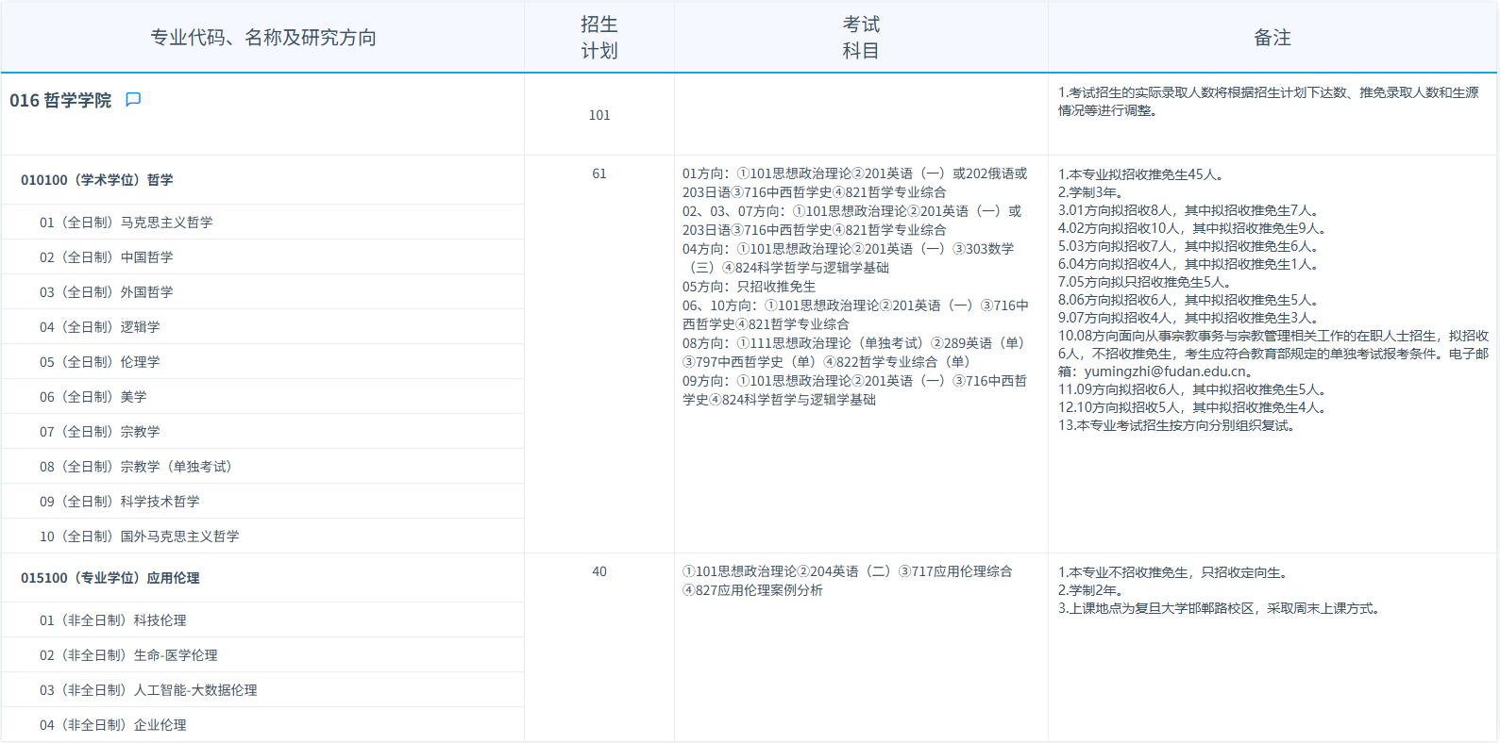The image size is (1500, 743).
Task: Select direction 04 逻辑学
Action: pyautogui.click(x=99, y=327)
